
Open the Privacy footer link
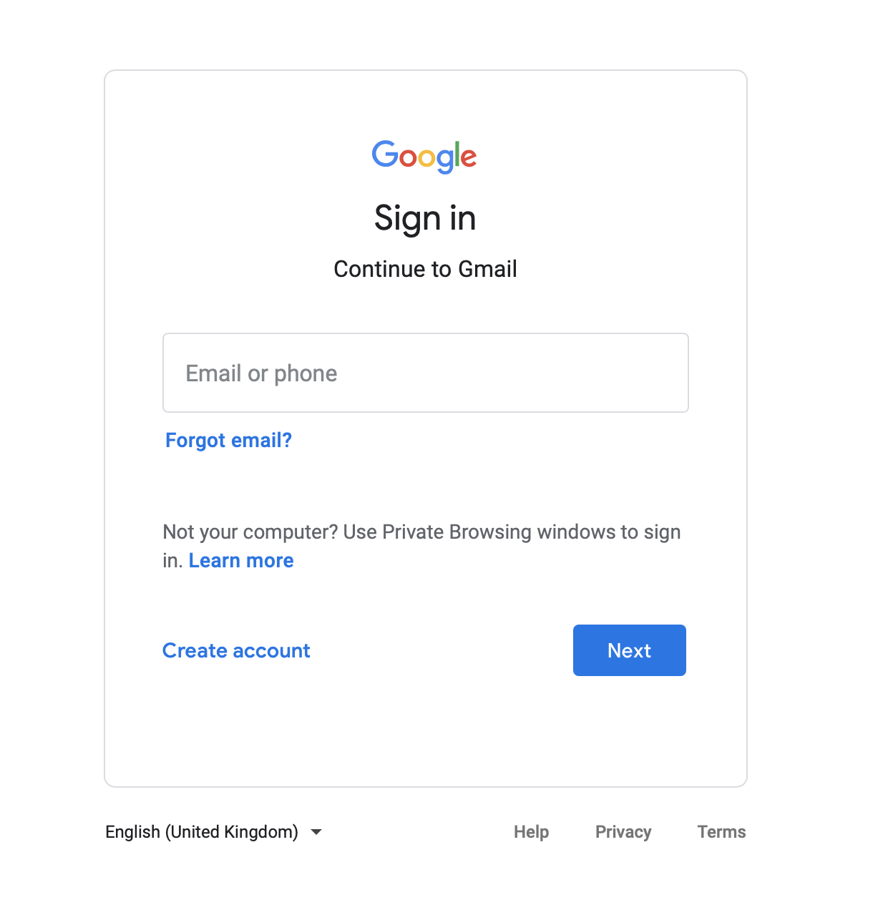(x=623, y=832)
